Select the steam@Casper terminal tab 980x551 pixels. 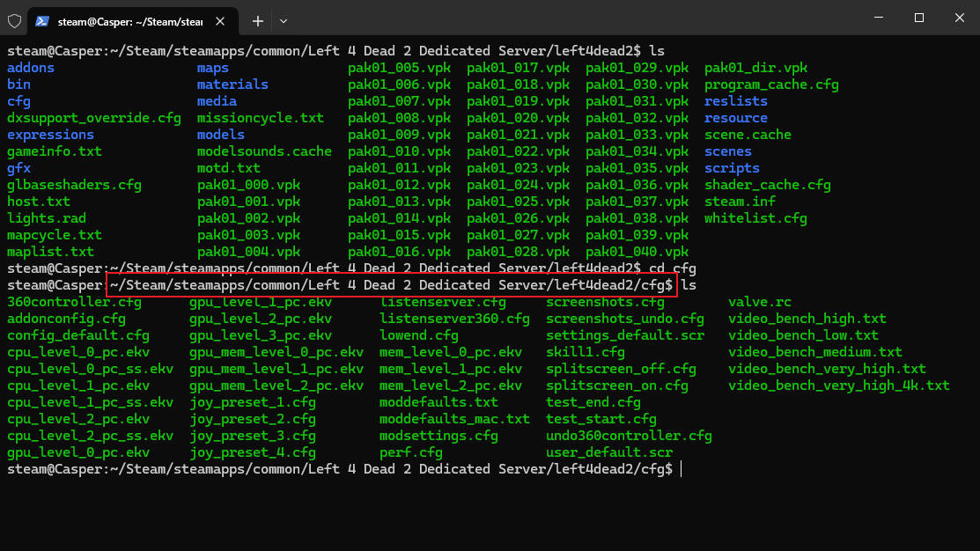132,21
